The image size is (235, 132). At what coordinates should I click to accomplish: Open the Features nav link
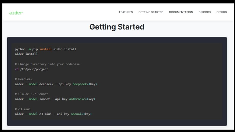[126, 12]
